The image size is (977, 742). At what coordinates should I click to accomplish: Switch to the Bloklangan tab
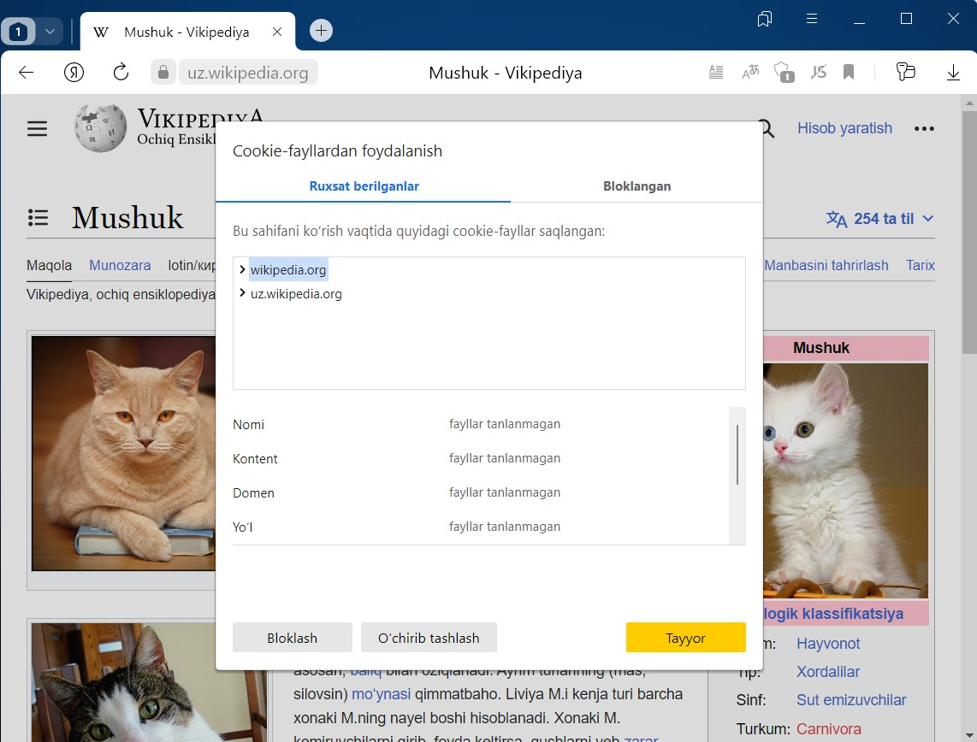(x=637, y=186)
